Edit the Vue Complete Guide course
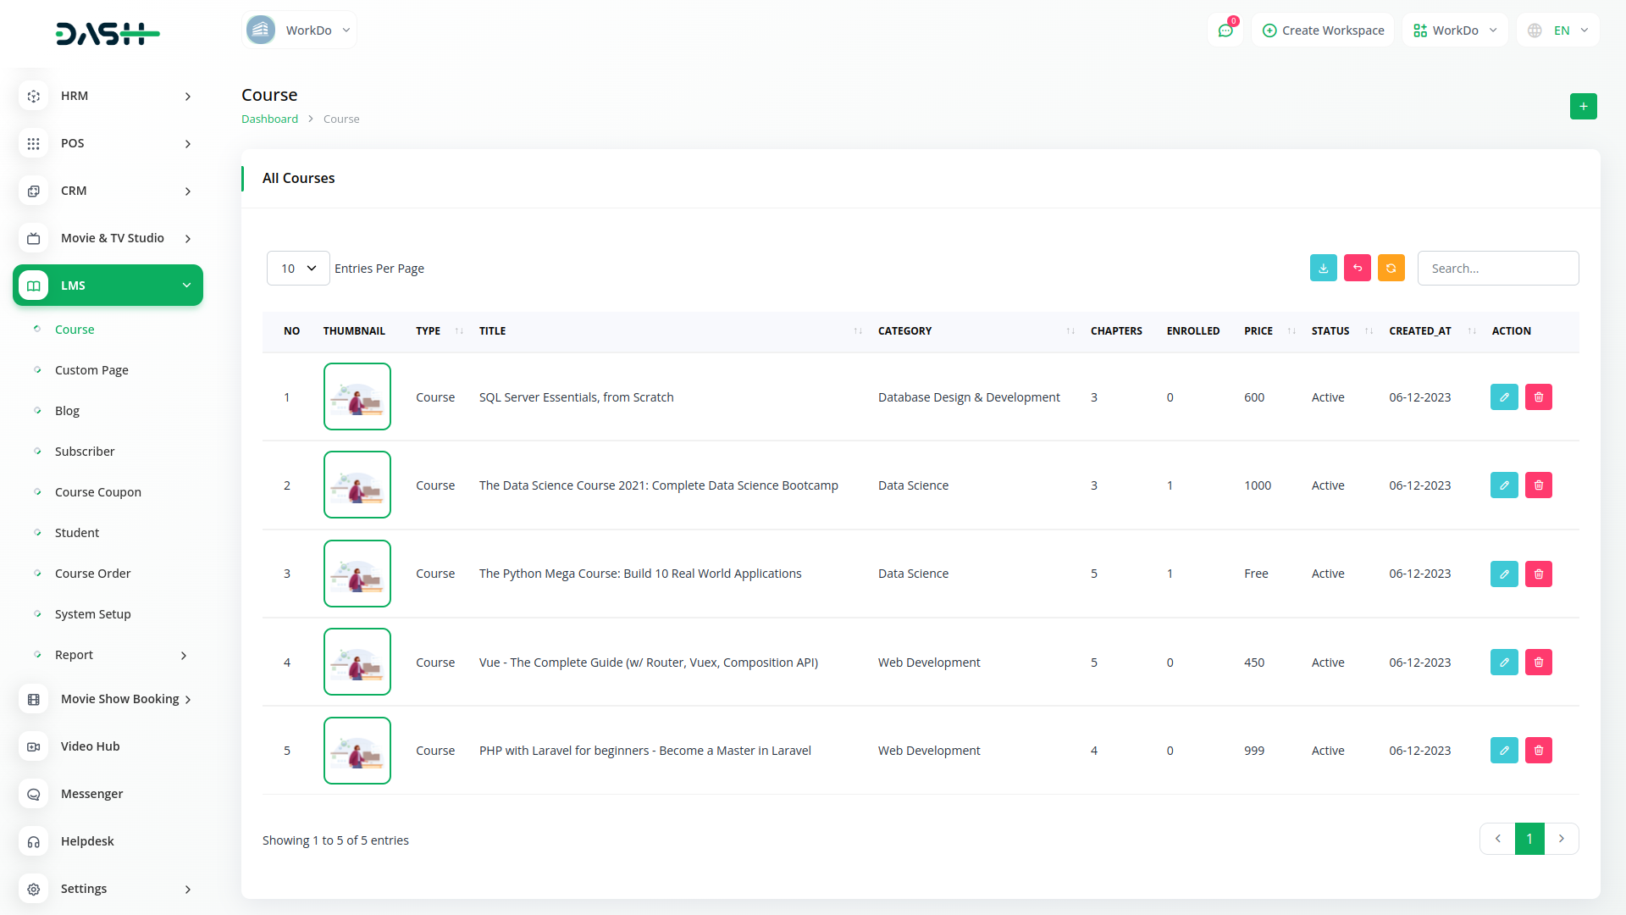 [1504, 663]
